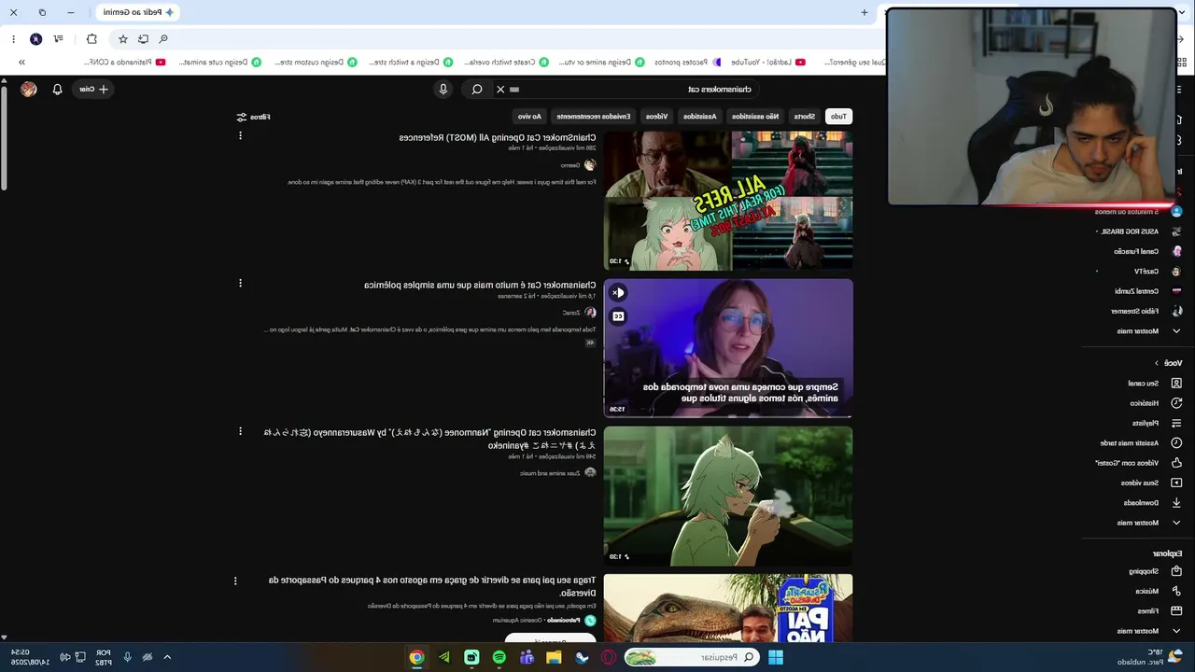1195x672 pixels.
Task: Show hidden system tray icons chevron
Action: pyautogui.click(x=167, y=657)
